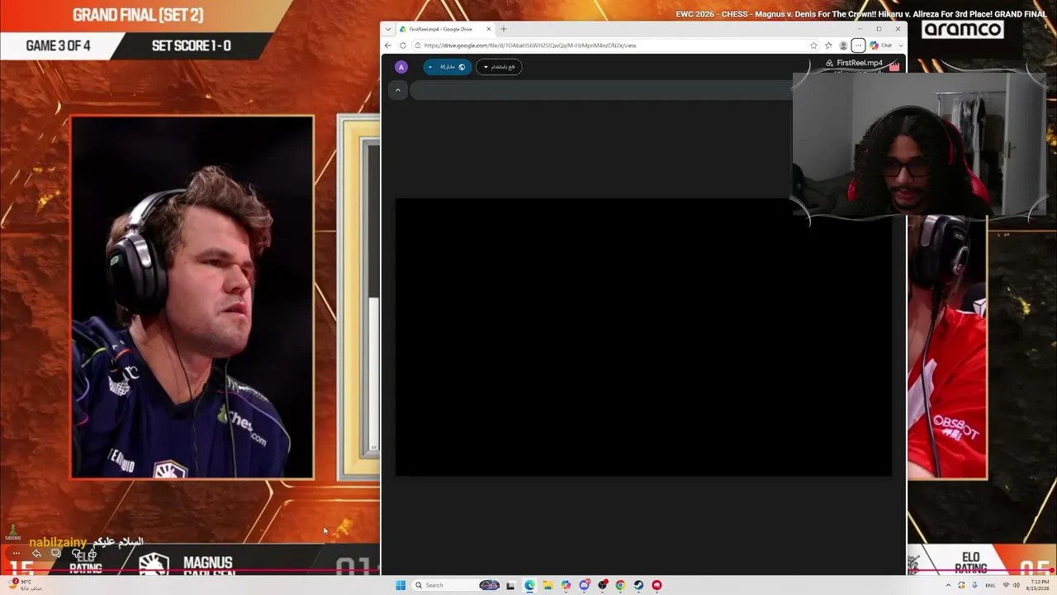Click the microphone tray icon

pos(974,585)
